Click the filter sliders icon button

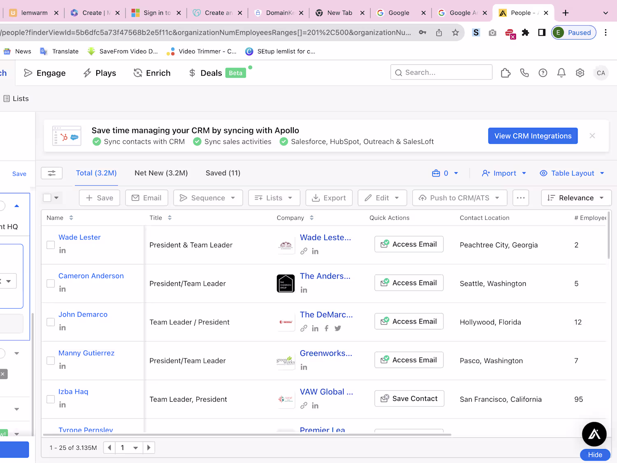[52, 173]
